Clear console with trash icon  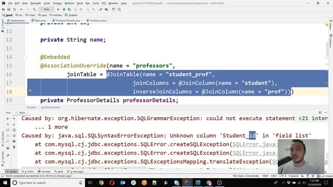(x=14, y=147)
